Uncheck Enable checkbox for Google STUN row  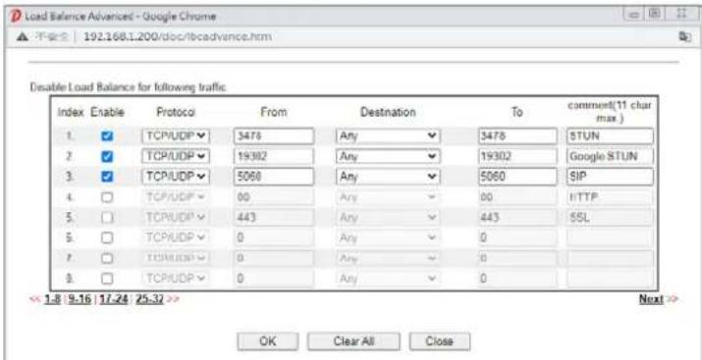(107, 157)
